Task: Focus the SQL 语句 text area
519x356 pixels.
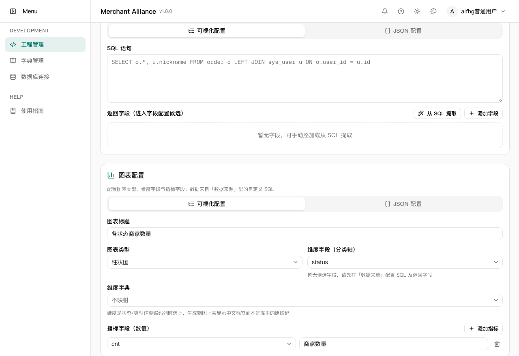Action: (305, 78)
